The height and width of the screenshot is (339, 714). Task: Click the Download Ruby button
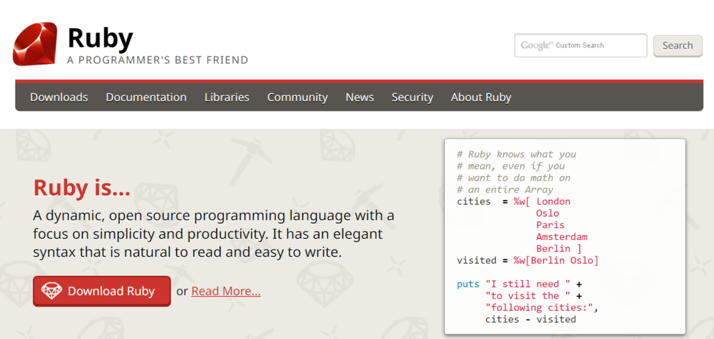coord(102,291)
